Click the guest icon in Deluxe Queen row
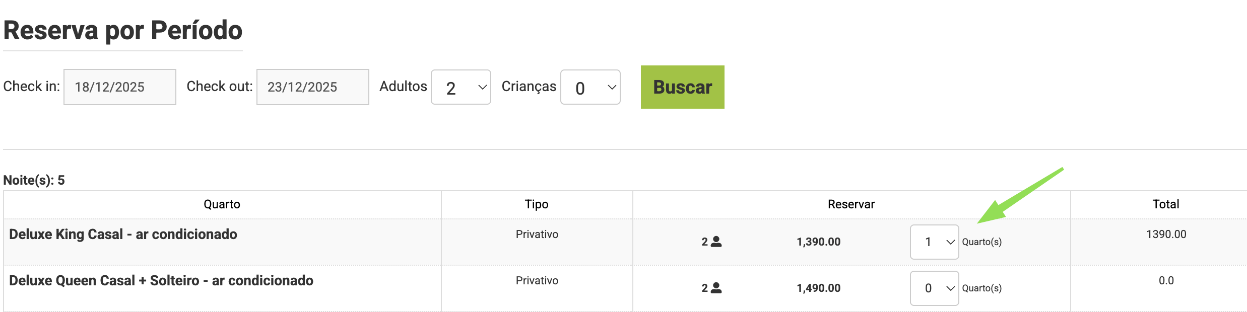1247x312 pixels. [x=716, y=288]
